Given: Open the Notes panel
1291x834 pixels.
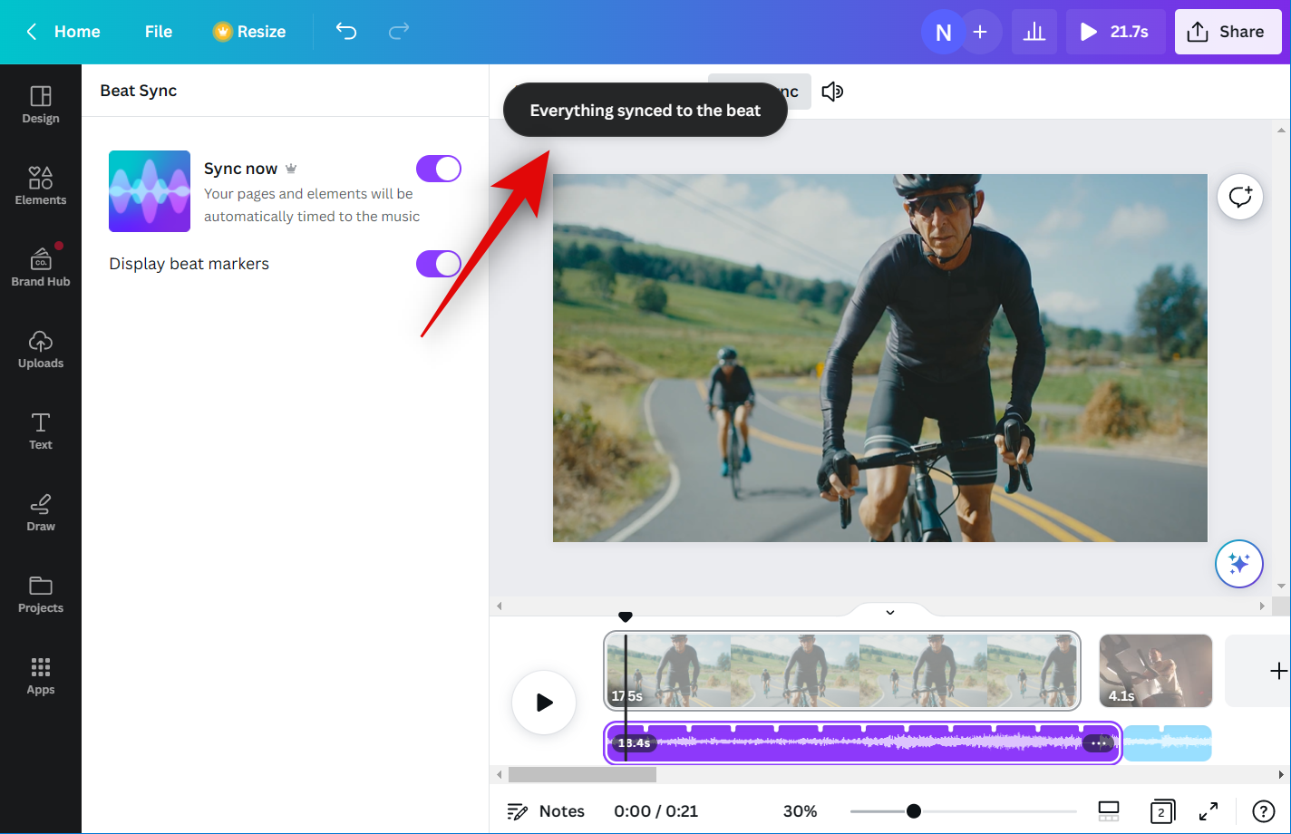Looking at the screenshot, I should (546, 811).
